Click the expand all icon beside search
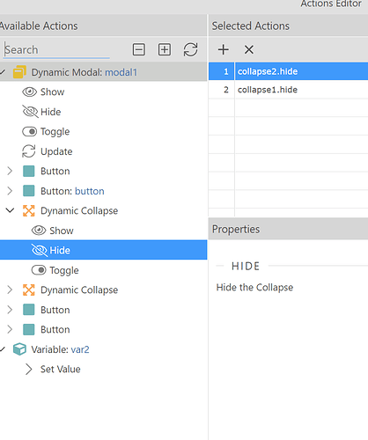Viewport: 368px width, 440px height. pos(165,49)
